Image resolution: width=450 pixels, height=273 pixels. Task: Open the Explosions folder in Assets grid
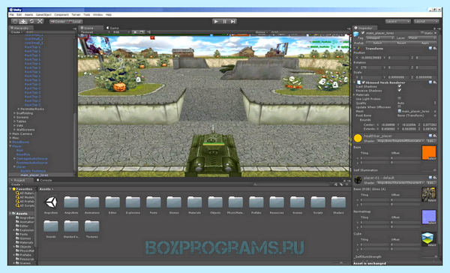pos(133,205)
